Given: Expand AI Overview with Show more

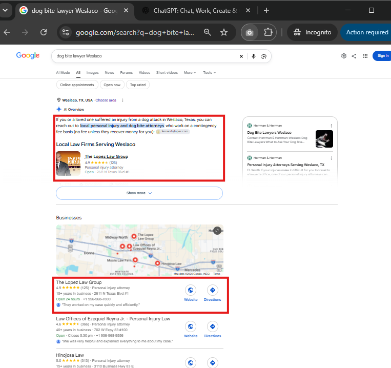Looking at the screenshot, I should coord(139,193).
